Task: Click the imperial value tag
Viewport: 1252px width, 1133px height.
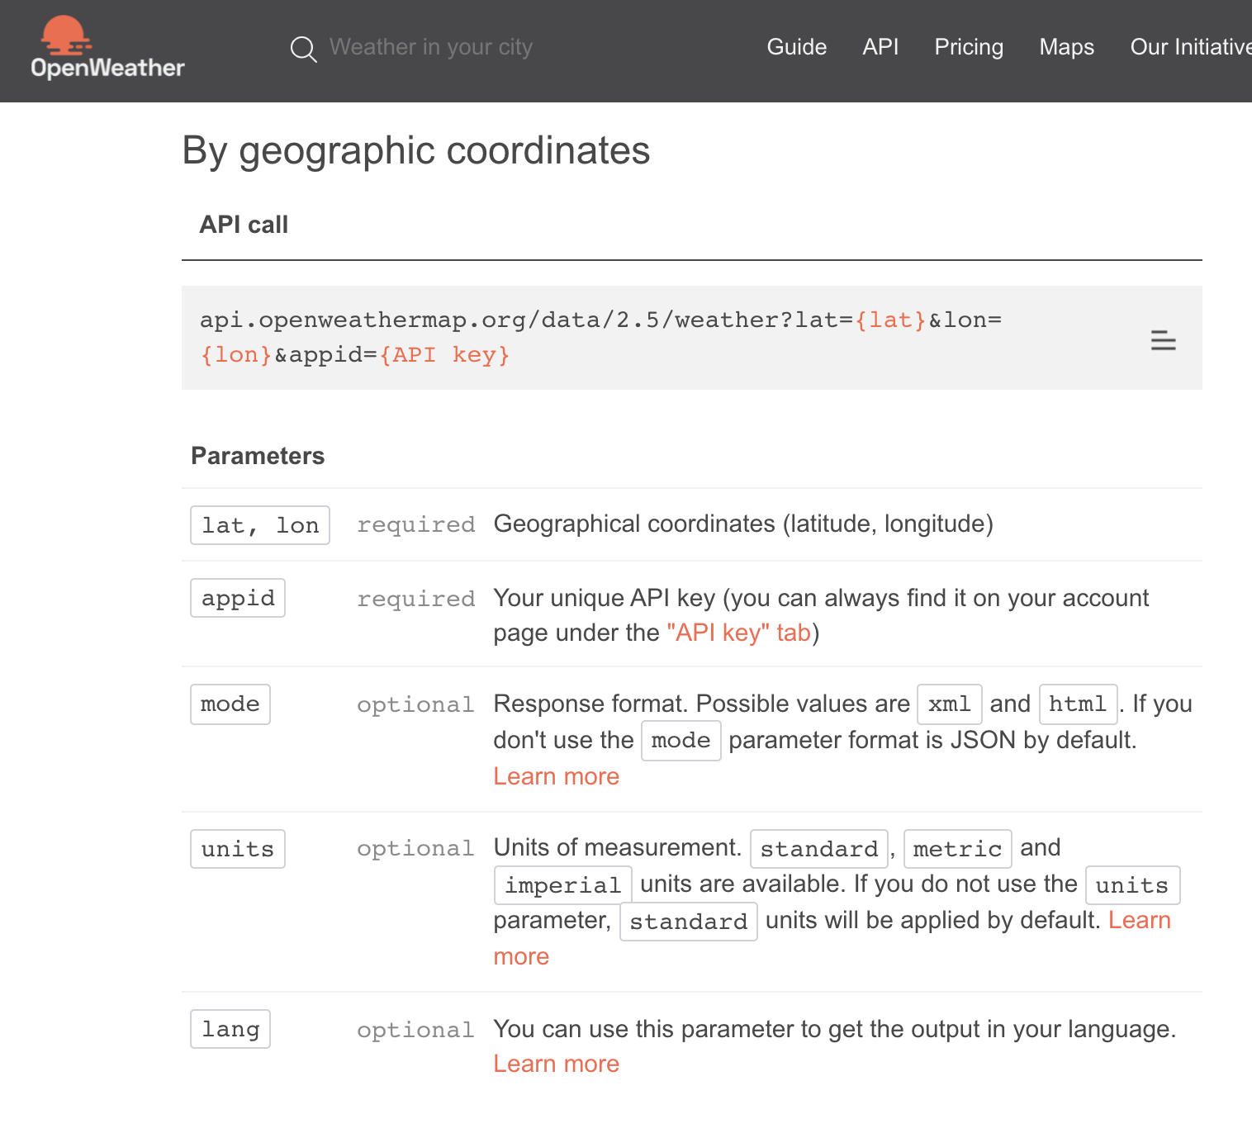Action: (x=563, y=885)
